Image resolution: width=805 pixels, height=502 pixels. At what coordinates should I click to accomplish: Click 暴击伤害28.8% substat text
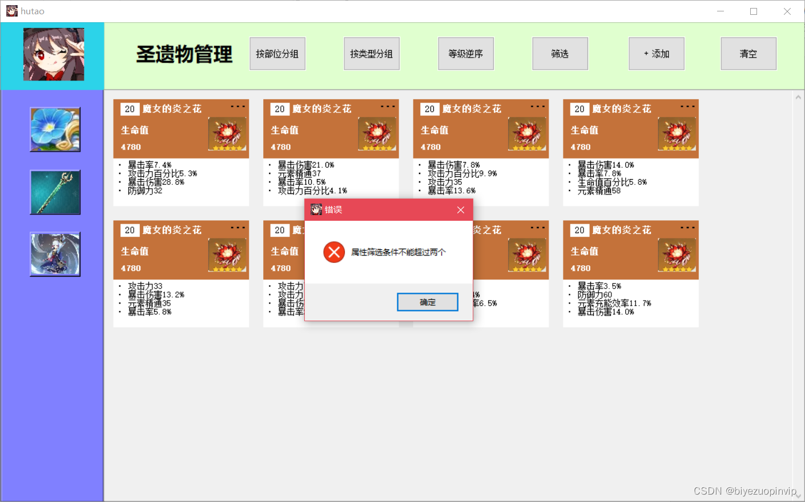click(156, 182)
